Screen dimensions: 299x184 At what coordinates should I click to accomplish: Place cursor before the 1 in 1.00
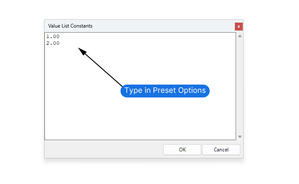click(46, 37)
